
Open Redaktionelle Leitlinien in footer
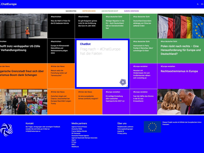pos(125,127)
